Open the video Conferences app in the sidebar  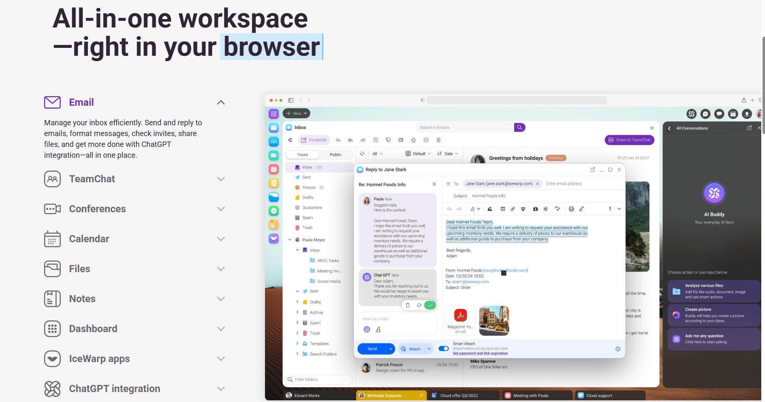coord(274,155)
